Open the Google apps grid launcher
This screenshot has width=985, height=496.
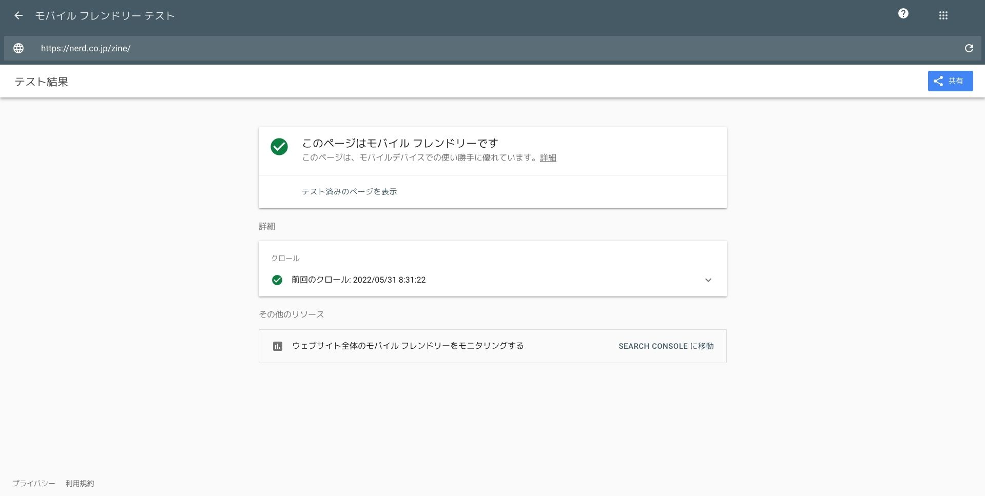click(x=943, y=16)
